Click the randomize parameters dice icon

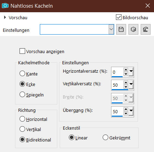(x=133, y=29)
